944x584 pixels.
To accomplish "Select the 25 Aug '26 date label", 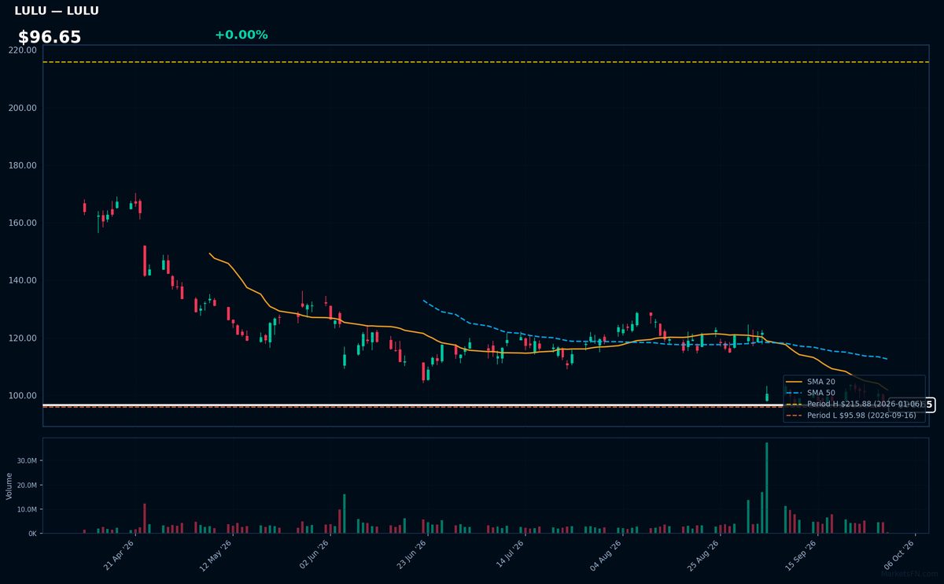I will [x=704, y=555].
